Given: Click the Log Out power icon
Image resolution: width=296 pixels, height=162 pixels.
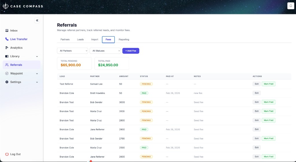Looking at the screenshot, I should 7,154.
